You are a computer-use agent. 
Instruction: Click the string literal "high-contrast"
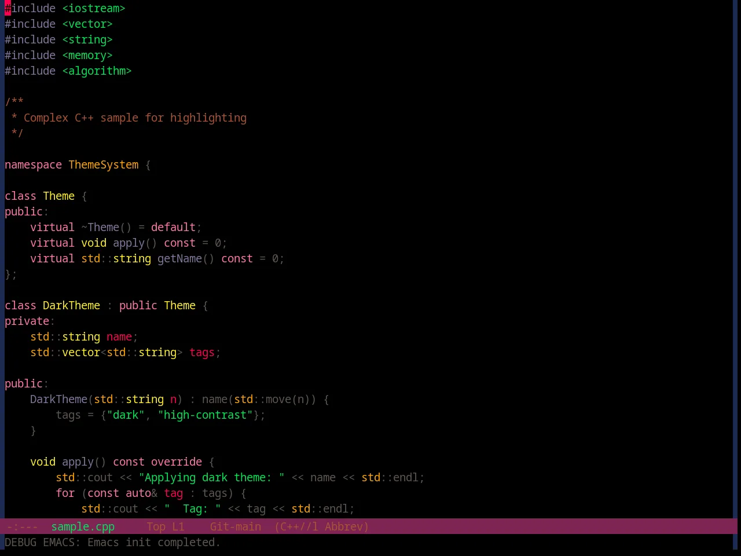click(205, 415)
